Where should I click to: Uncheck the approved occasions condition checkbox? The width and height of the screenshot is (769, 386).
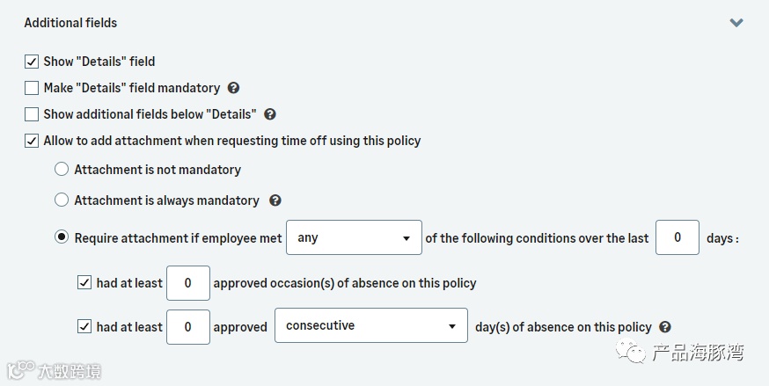(x=84, y=283)
